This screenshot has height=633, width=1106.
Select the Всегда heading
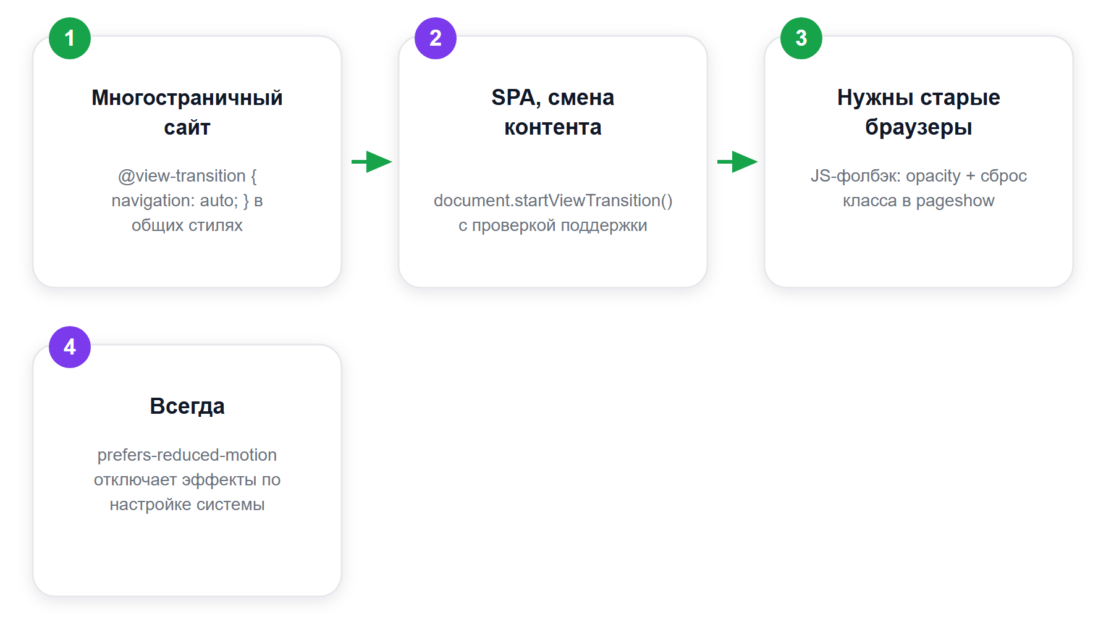coord(187,406)
